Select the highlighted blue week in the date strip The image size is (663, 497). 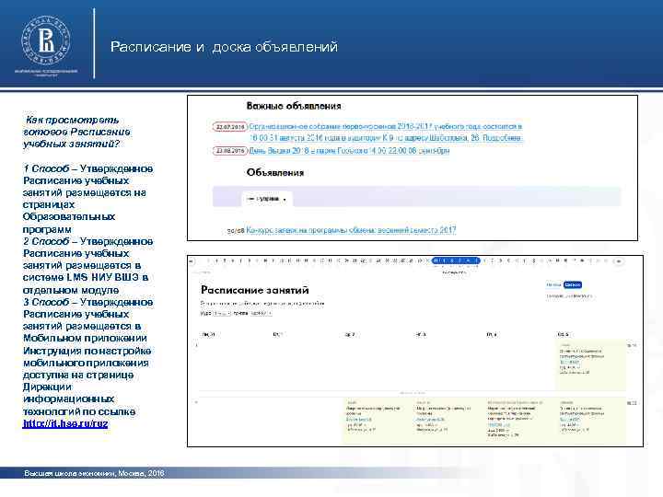point(456,260)
